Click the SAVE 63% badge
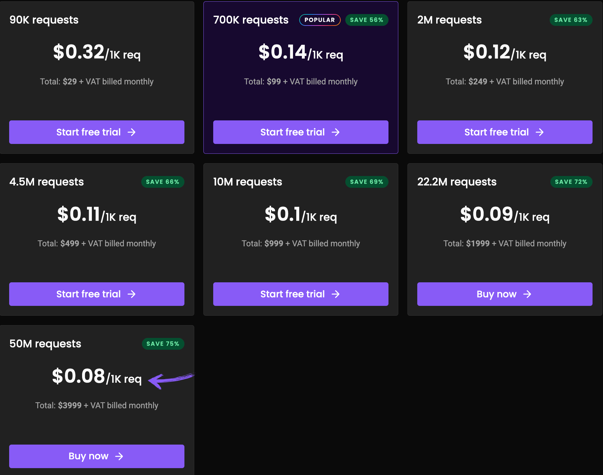 pyautogui.click(x=571, y=20)
